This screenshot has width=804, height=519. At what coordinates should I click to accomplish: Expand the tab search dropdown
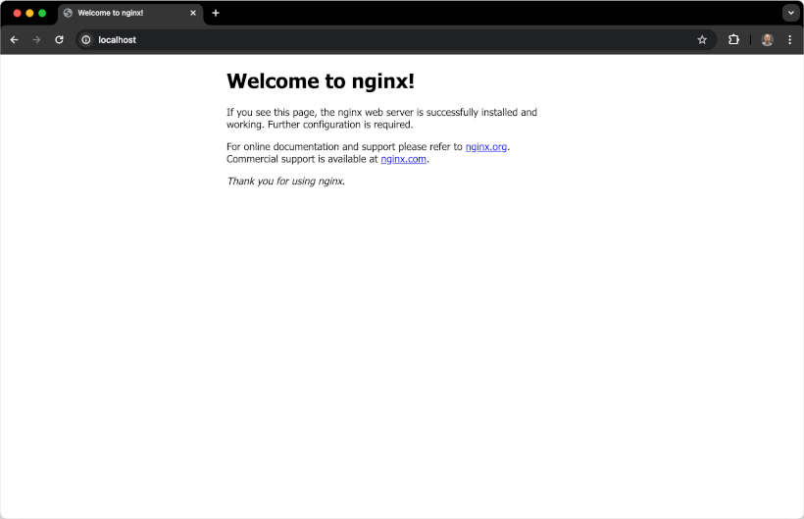pyautogui.click(x=790, y=13)
